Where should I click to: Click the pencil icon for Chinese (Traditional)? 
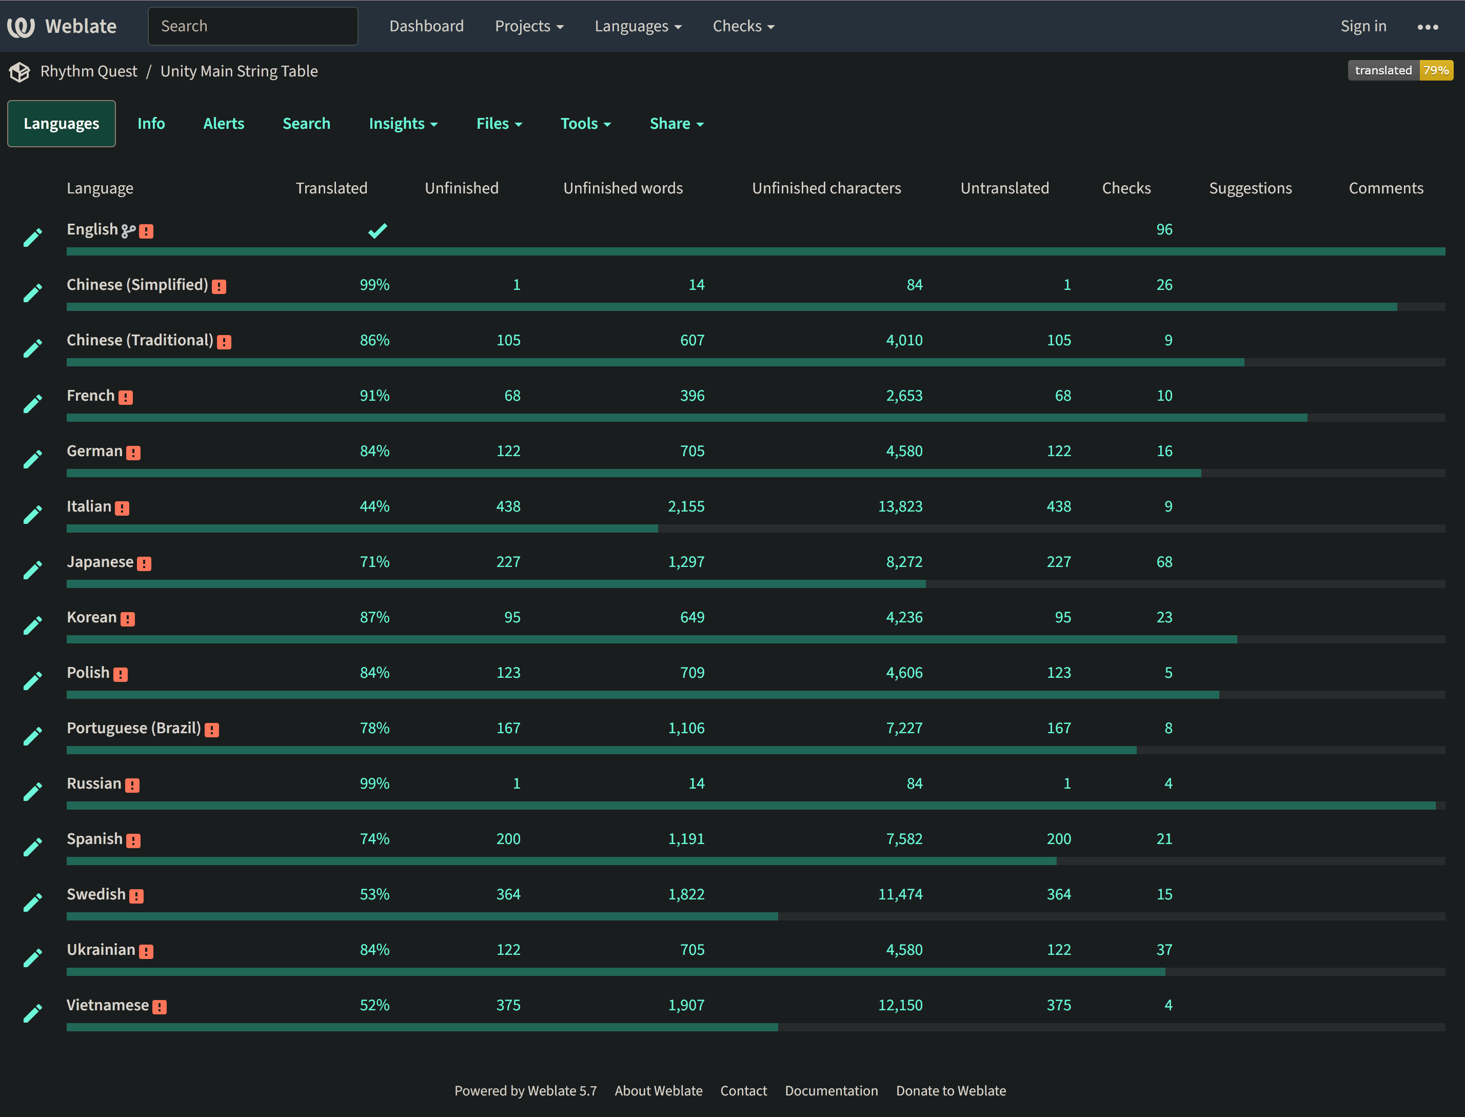pos(32,348)
